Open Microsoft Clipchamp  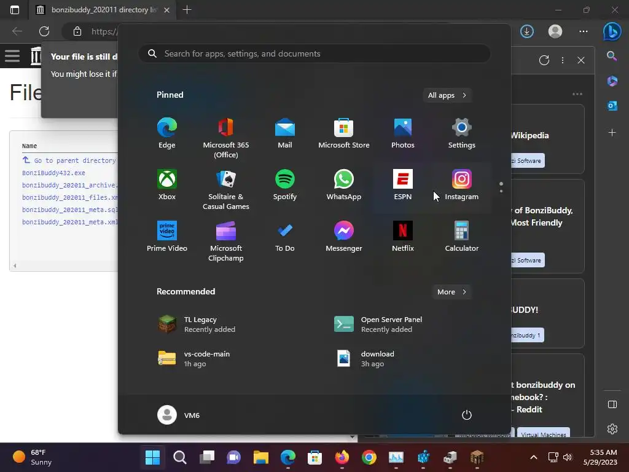(226, 242)
